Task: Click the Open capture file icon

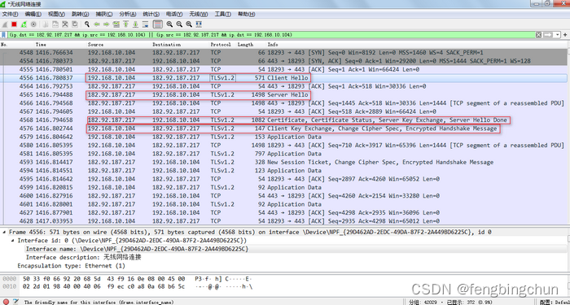Action: tap(46, 24)
